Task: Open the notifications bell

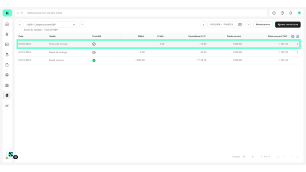Action: point(291,13)
